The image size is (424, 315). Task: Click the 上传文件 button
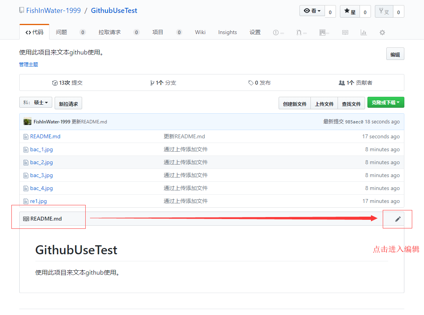click(x=324, y=103)
